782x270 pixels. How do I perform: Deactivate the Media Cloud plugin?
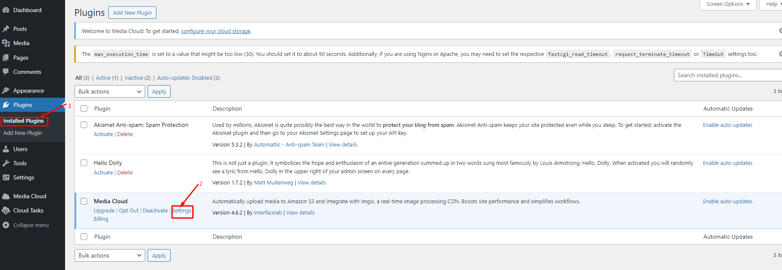click(x=155, y=211)
